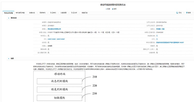Click figure reference number 230
This screenshot has width=194, height=102.
[95, 93]
